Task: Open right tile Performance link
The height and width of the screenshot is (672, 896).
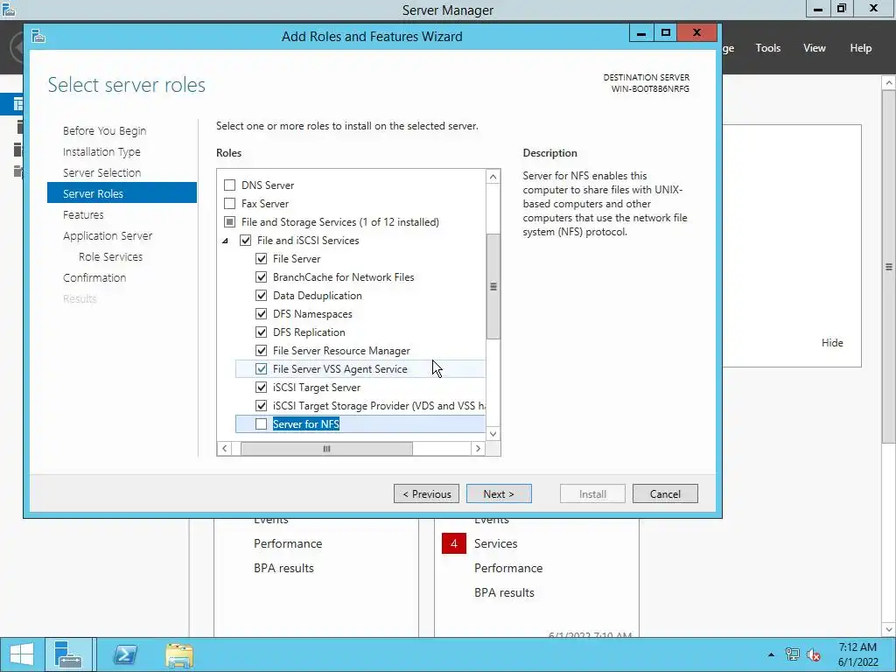Action: click(x=508, y=568)
